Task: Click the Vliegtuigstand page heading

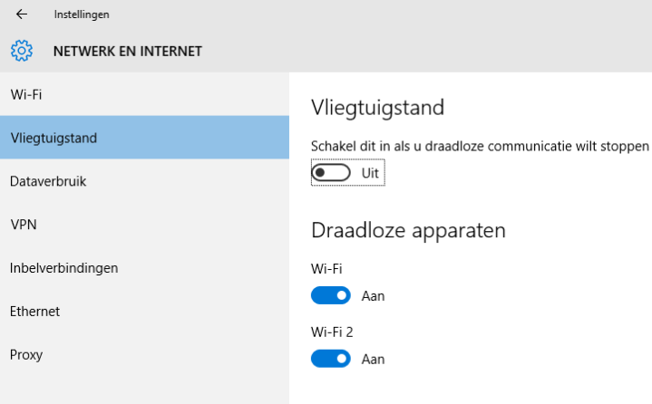Action: pyautogui.click(x=377, y=108)
